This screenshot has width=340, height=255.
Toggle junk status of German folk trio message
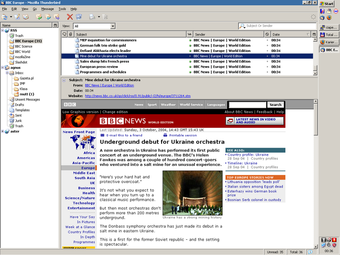click(x=267, y=46)
